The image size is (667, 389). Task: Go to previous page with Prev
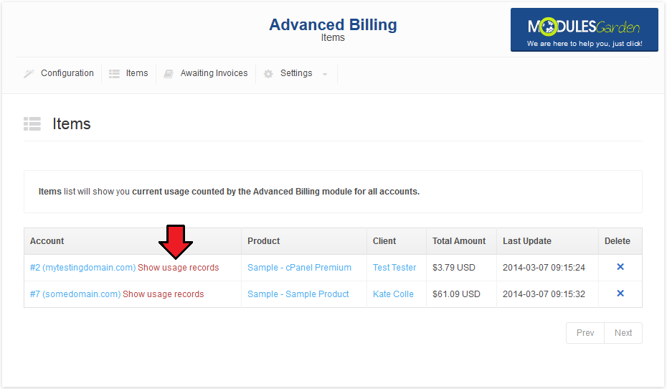coord(585,333)
